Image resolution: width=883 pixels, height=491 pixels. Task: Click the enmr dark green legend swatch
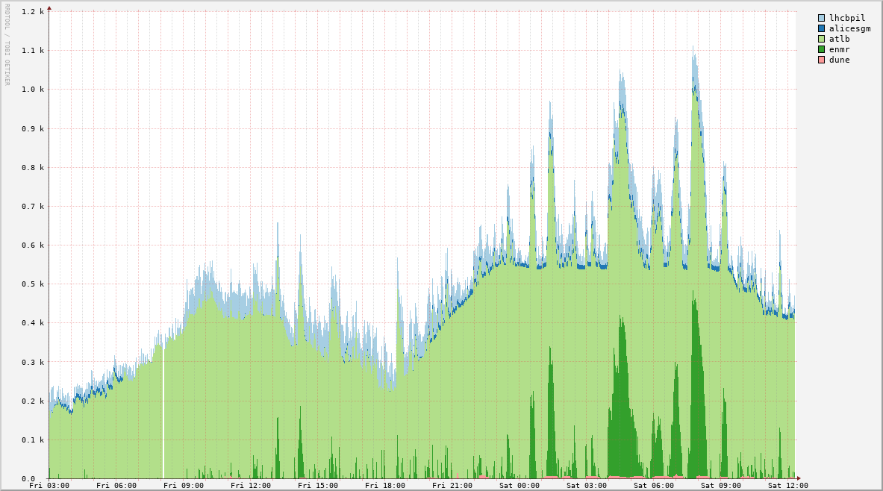click(x=822, y=49)
